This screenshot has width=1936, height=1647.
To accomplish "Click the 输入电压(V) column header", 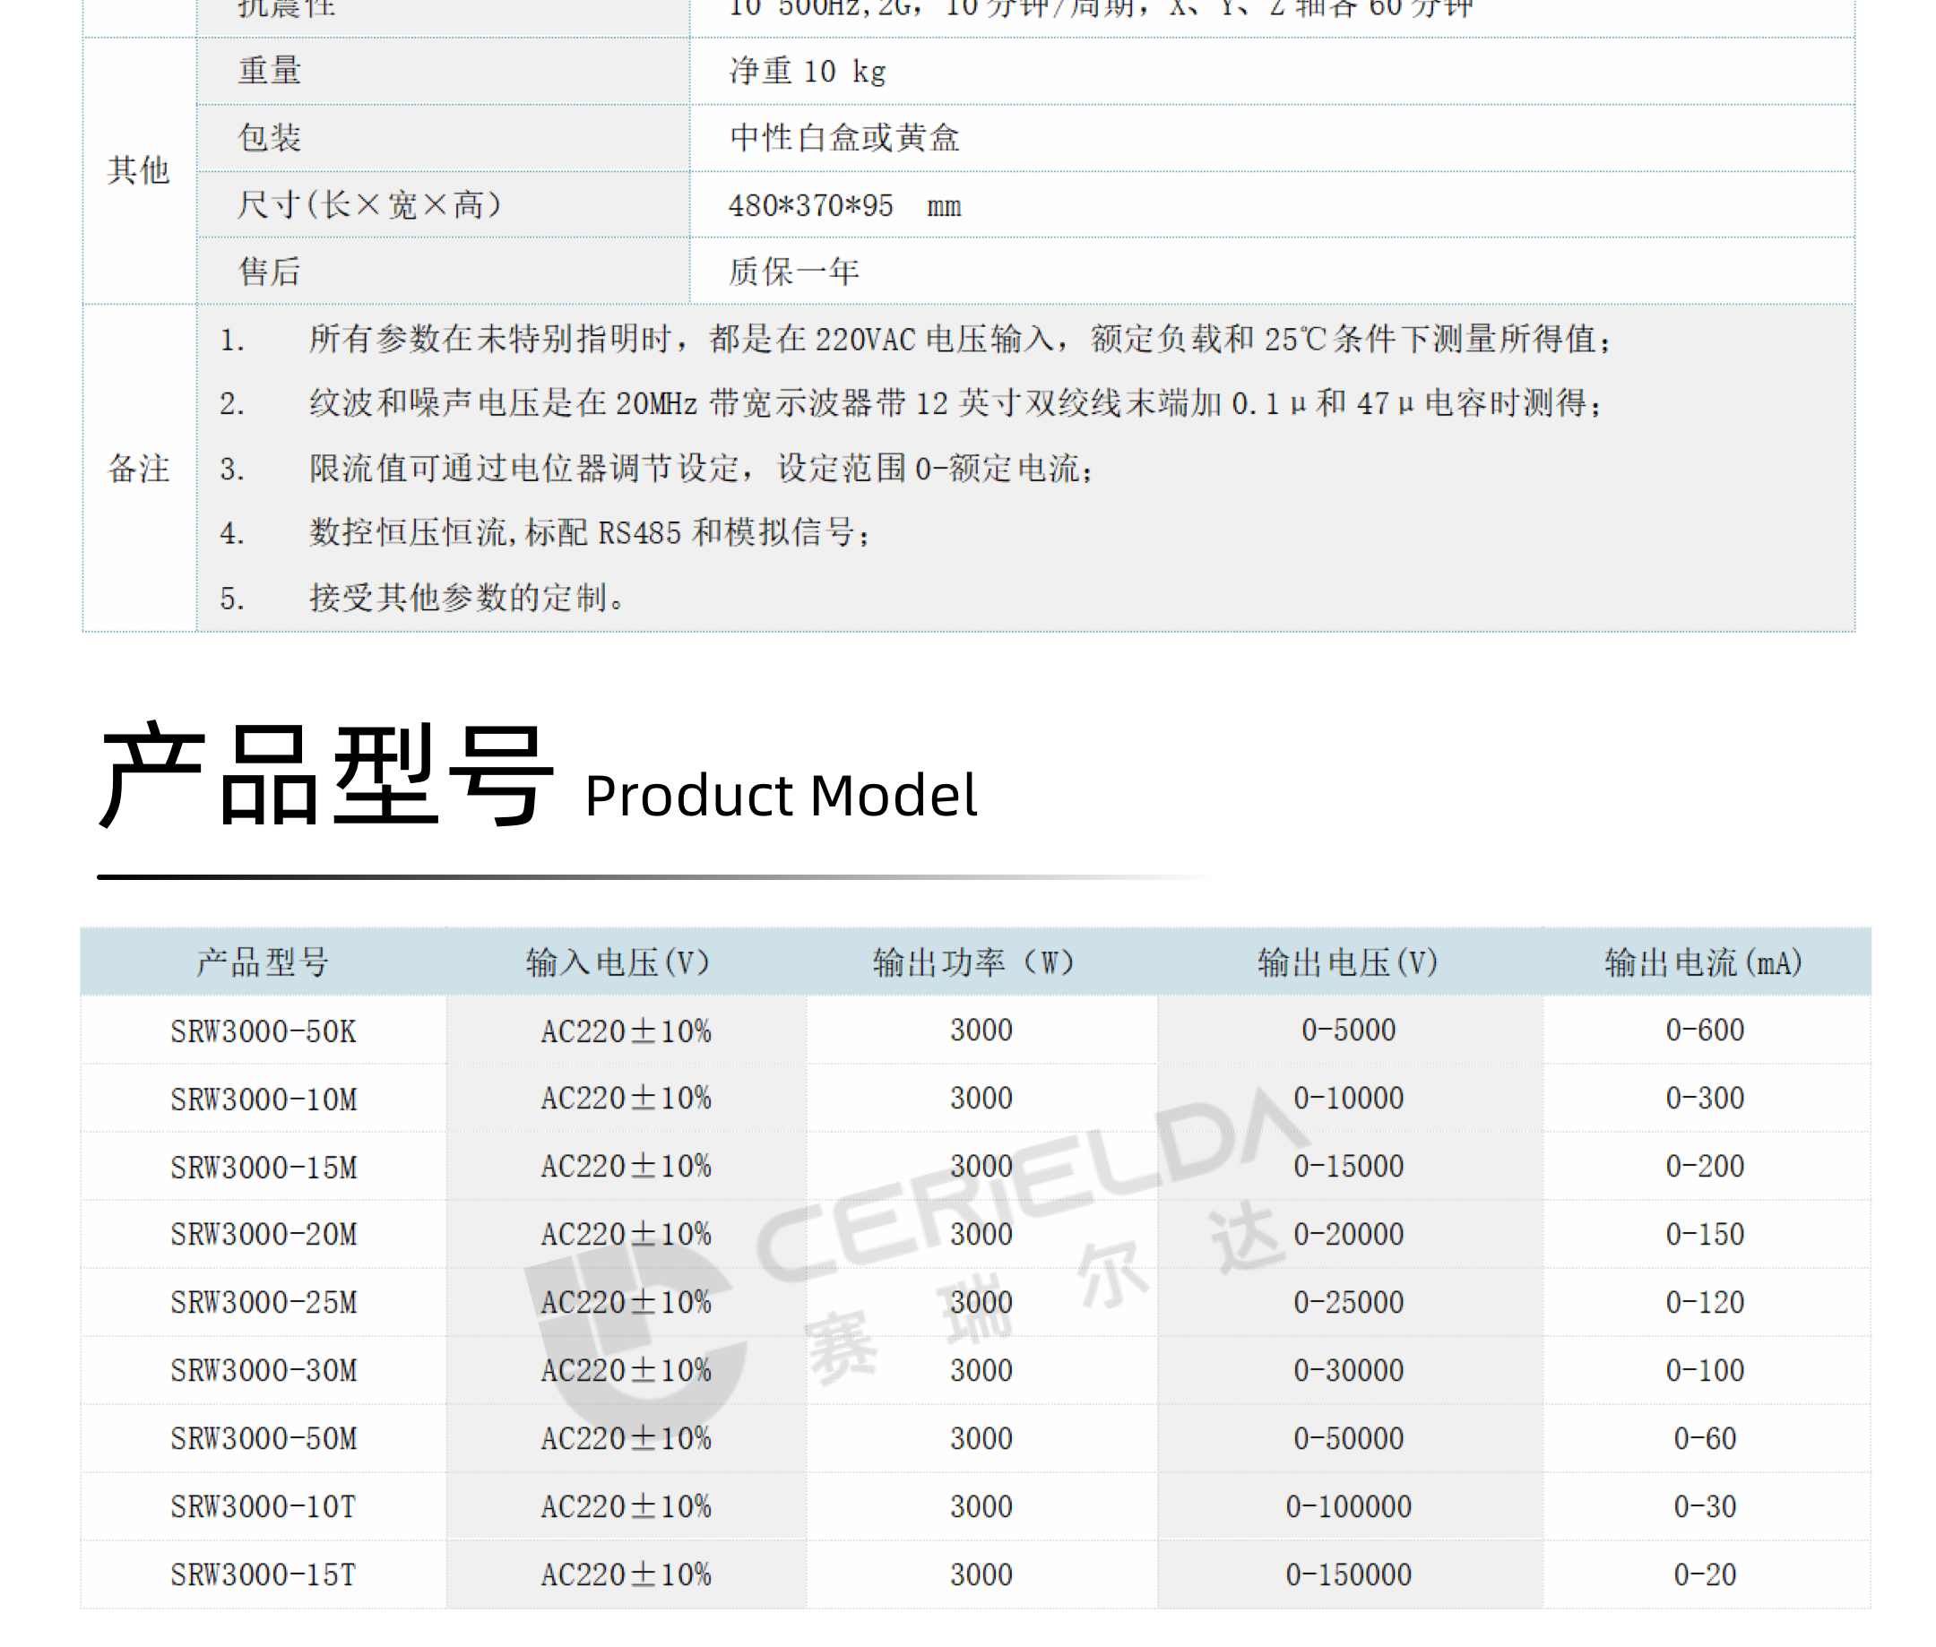I will 618,961.
